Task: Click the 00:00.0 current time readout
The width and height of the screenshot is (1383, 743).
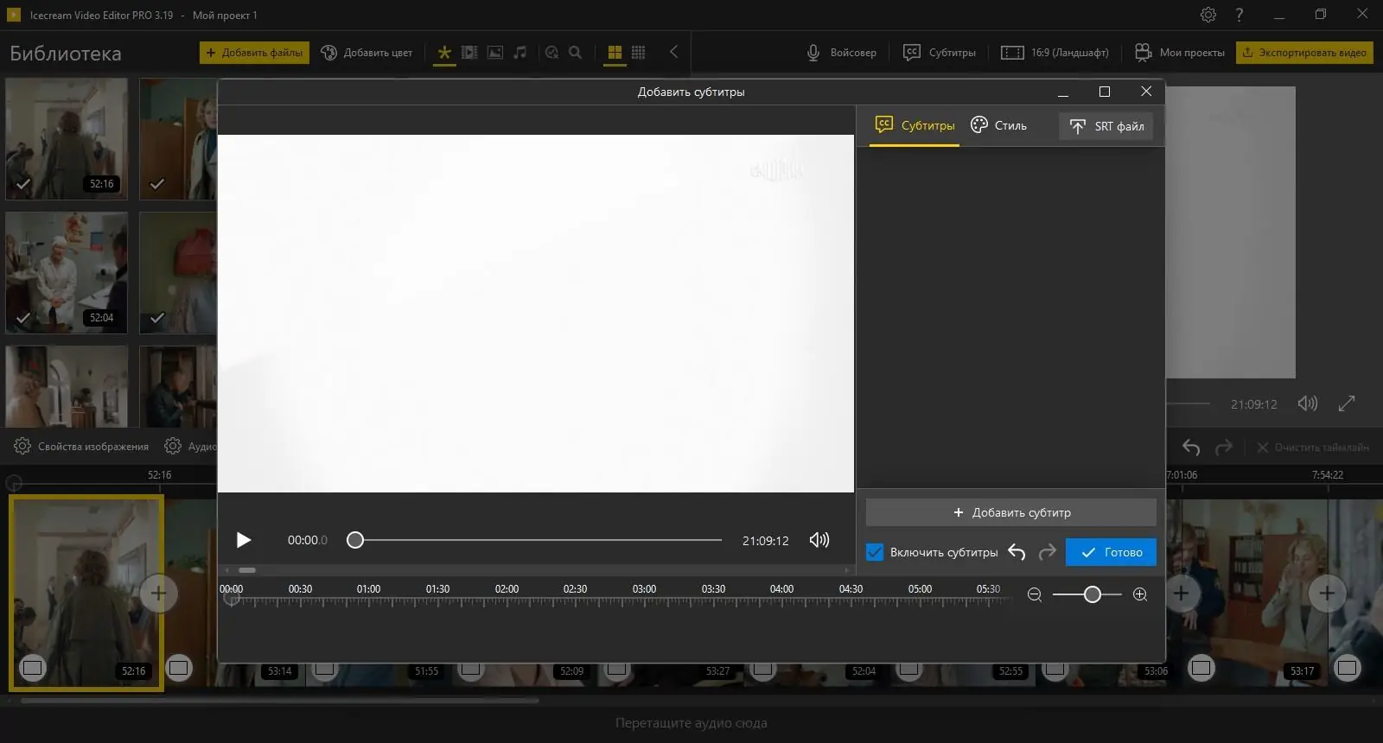Action: coord(308,541)
